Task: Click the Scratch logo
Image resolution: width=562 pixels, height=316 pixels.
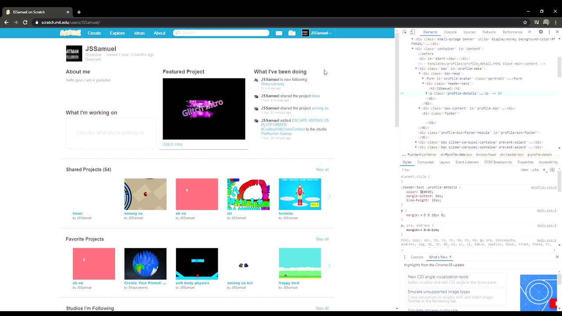Action: (x=71, y=33)
